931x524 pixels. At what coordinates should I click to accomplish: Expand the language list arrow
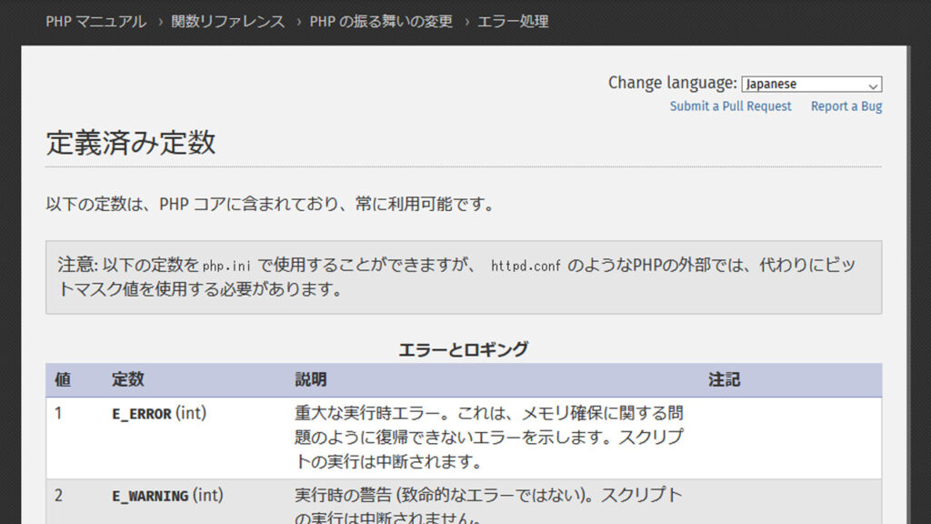coord(875,84)
